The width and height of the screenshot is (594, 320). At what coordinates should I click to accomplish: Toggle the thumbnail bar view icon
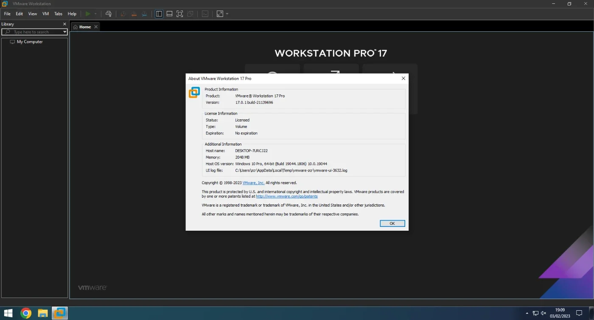[x=169, y=14]
